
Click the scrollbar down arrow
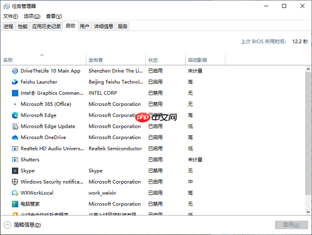pyautogui.click(x=308, y=212)
